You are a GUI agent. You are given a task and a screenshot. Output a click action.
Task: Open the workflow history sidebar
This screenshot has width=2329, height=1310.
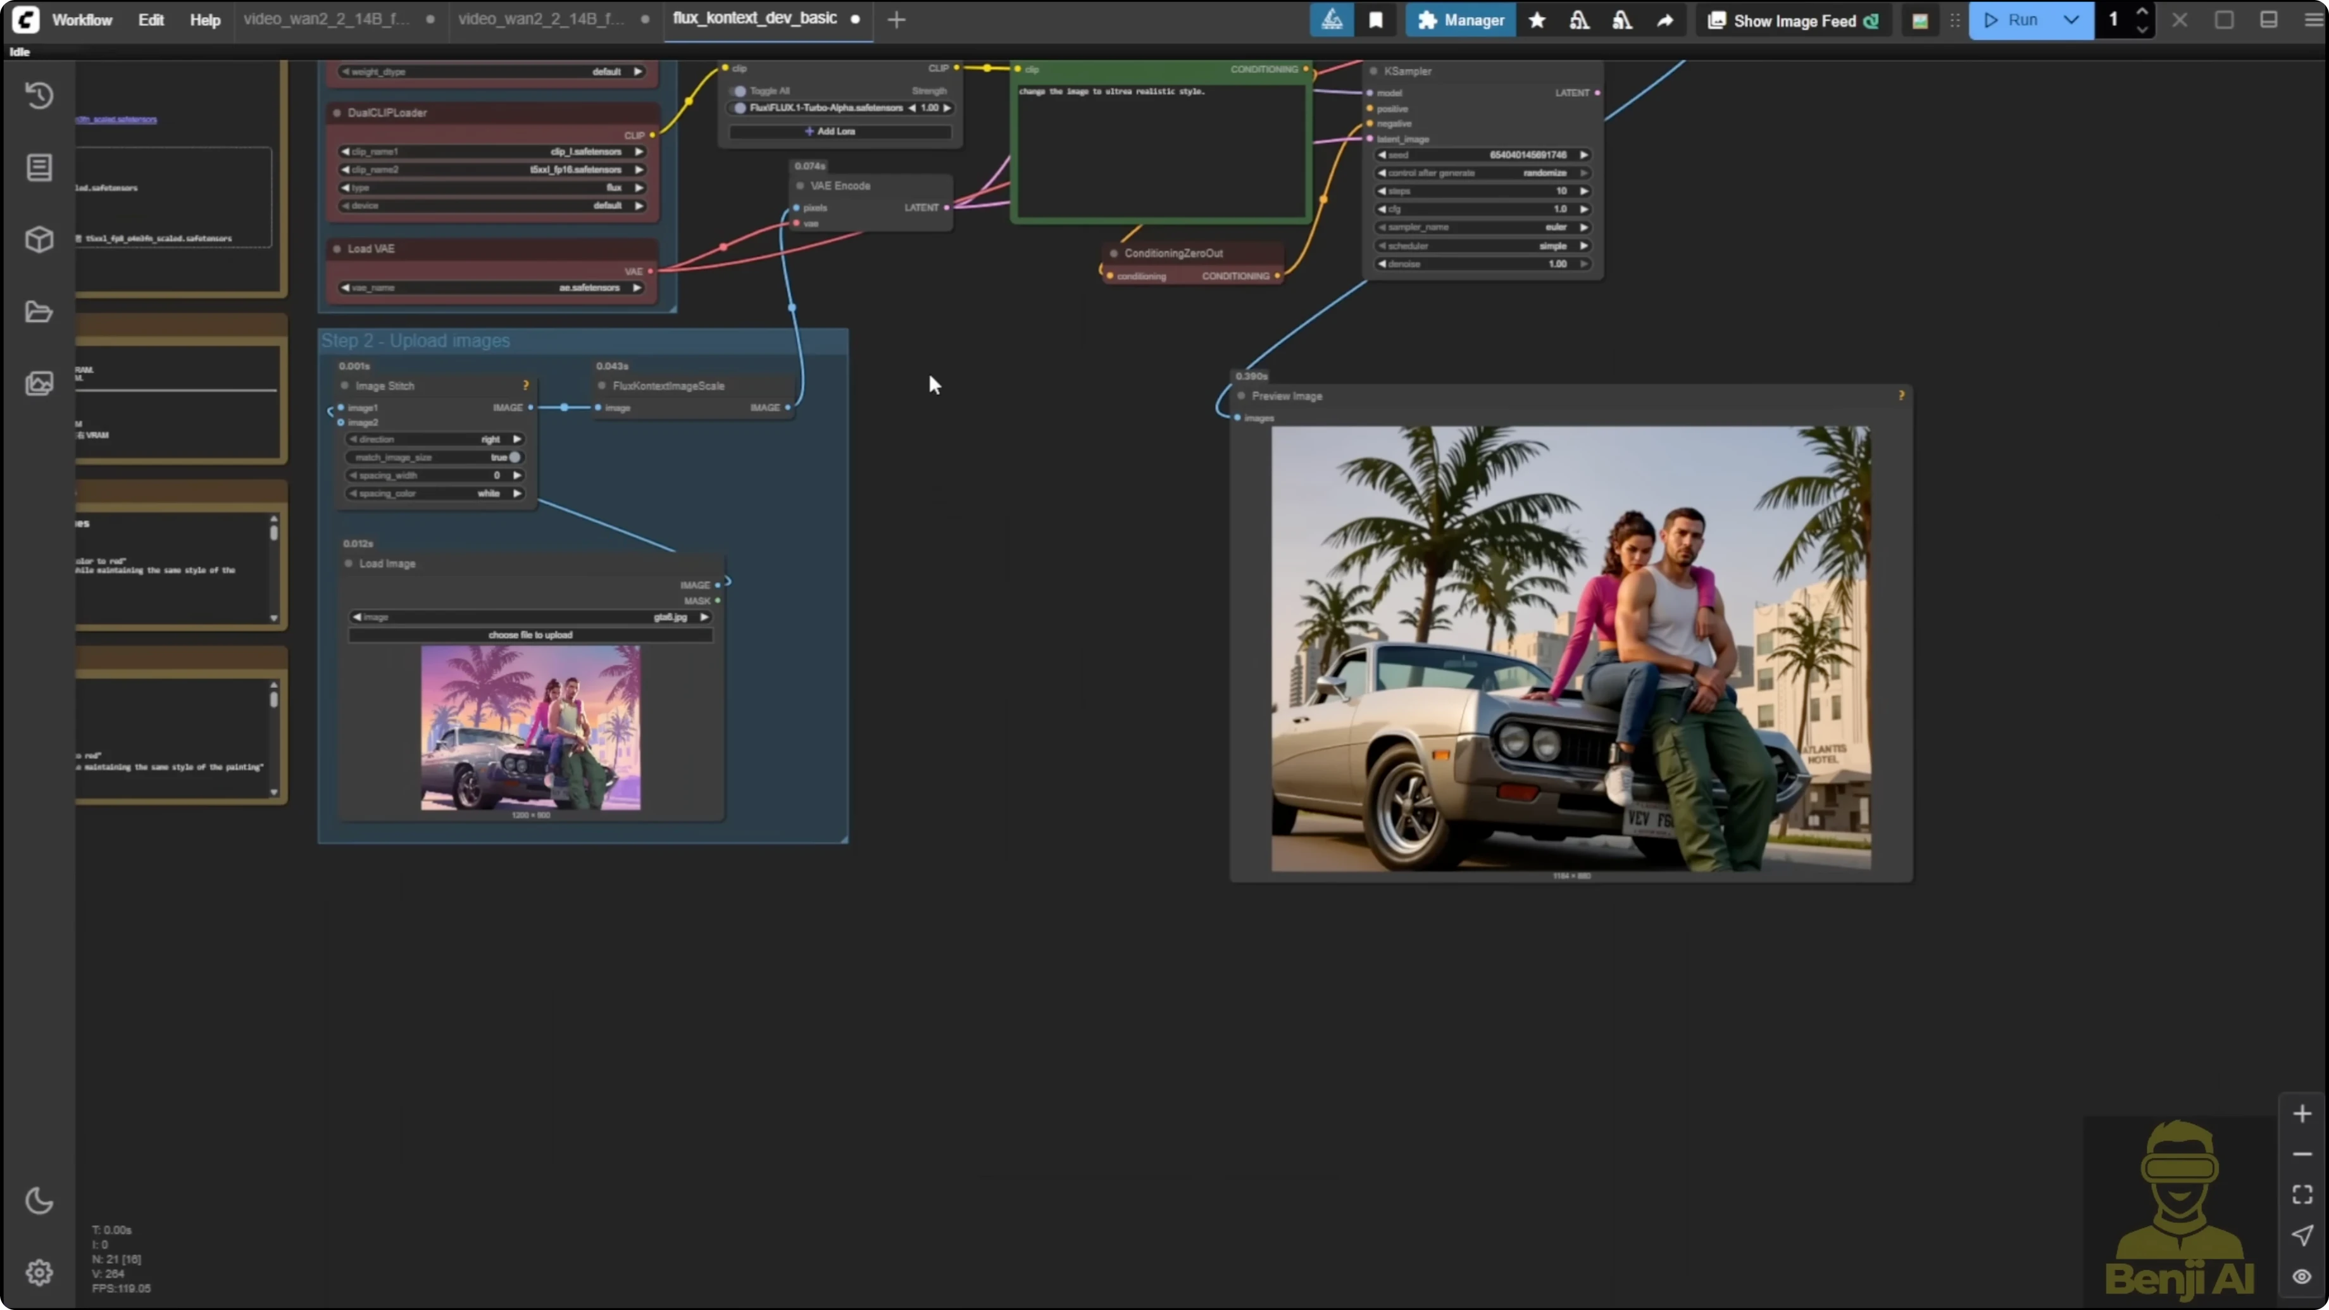tap(40, 95)
